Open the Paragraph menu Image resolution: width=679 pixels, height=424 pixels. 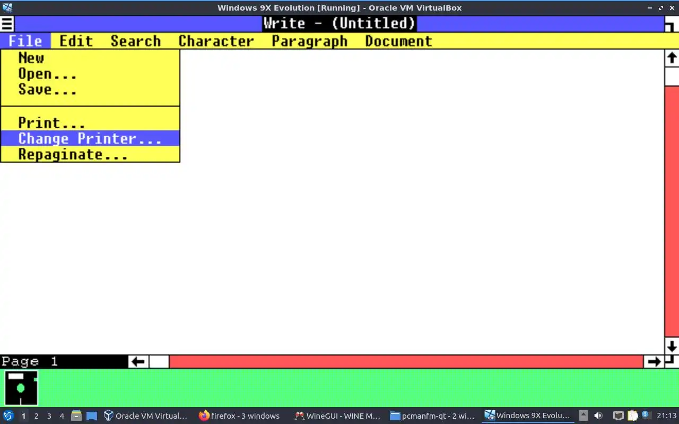[309, 41]
